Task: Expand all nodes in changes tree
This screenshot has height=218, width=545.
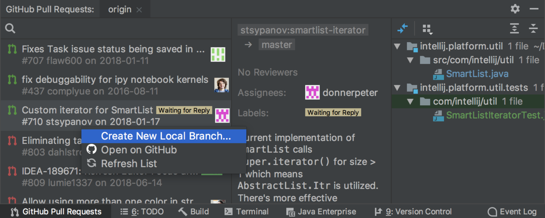Action: pyautogui.click(x=514, y=29)
